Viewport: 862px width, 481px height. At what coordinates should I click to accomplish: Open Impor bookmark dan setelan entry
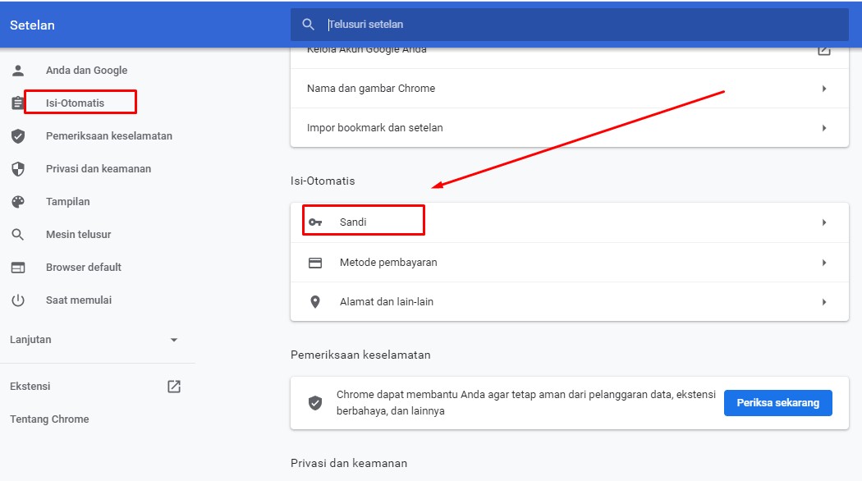tap(570, 128)
